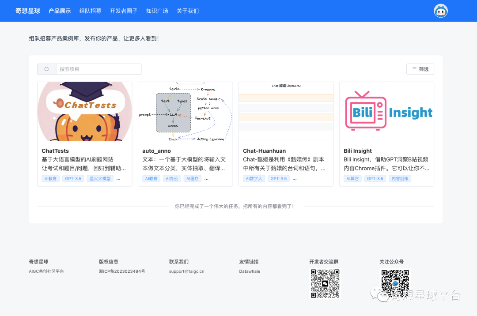Click the 关注公众号 QR code
The width and height of the screenshot is (477, 316).
click(395, 283)
